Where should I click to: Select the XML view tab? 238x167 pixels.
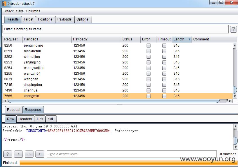click(51, 119)
